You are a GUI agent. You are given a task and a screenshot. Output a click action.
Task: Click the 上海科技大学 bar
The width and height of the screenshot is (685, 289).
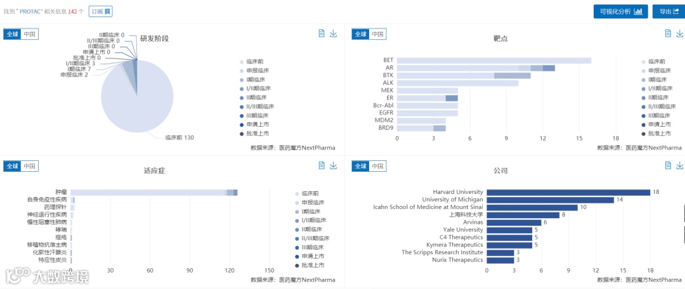click(x=523, y=215)
